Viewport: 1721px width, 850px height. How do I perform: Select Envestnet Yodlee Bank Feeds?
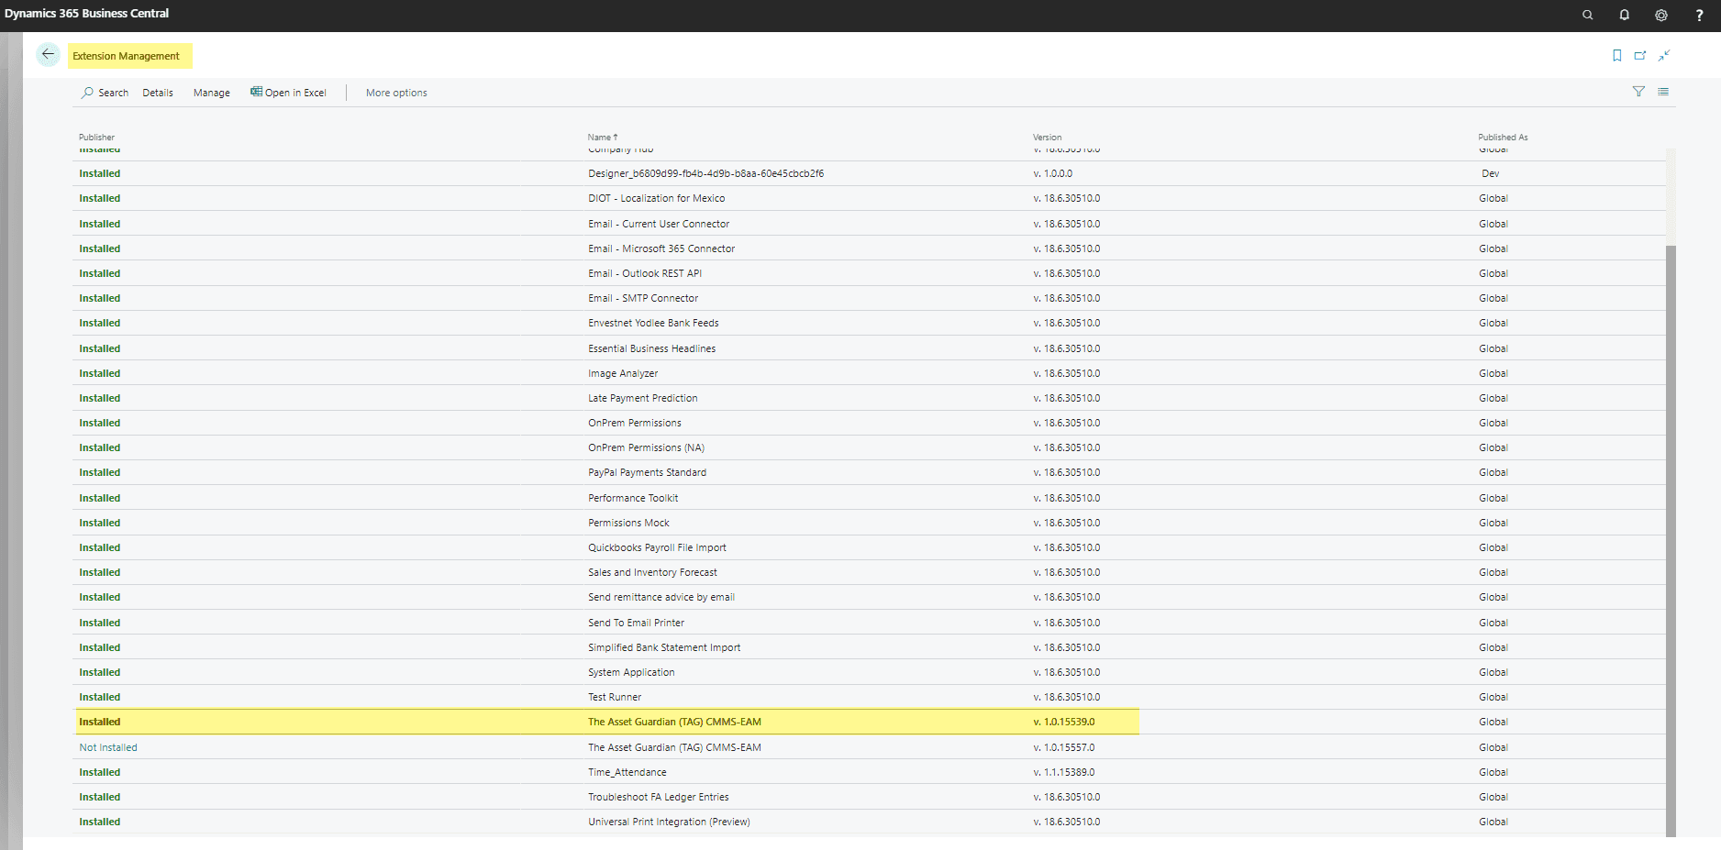[653, 323]
